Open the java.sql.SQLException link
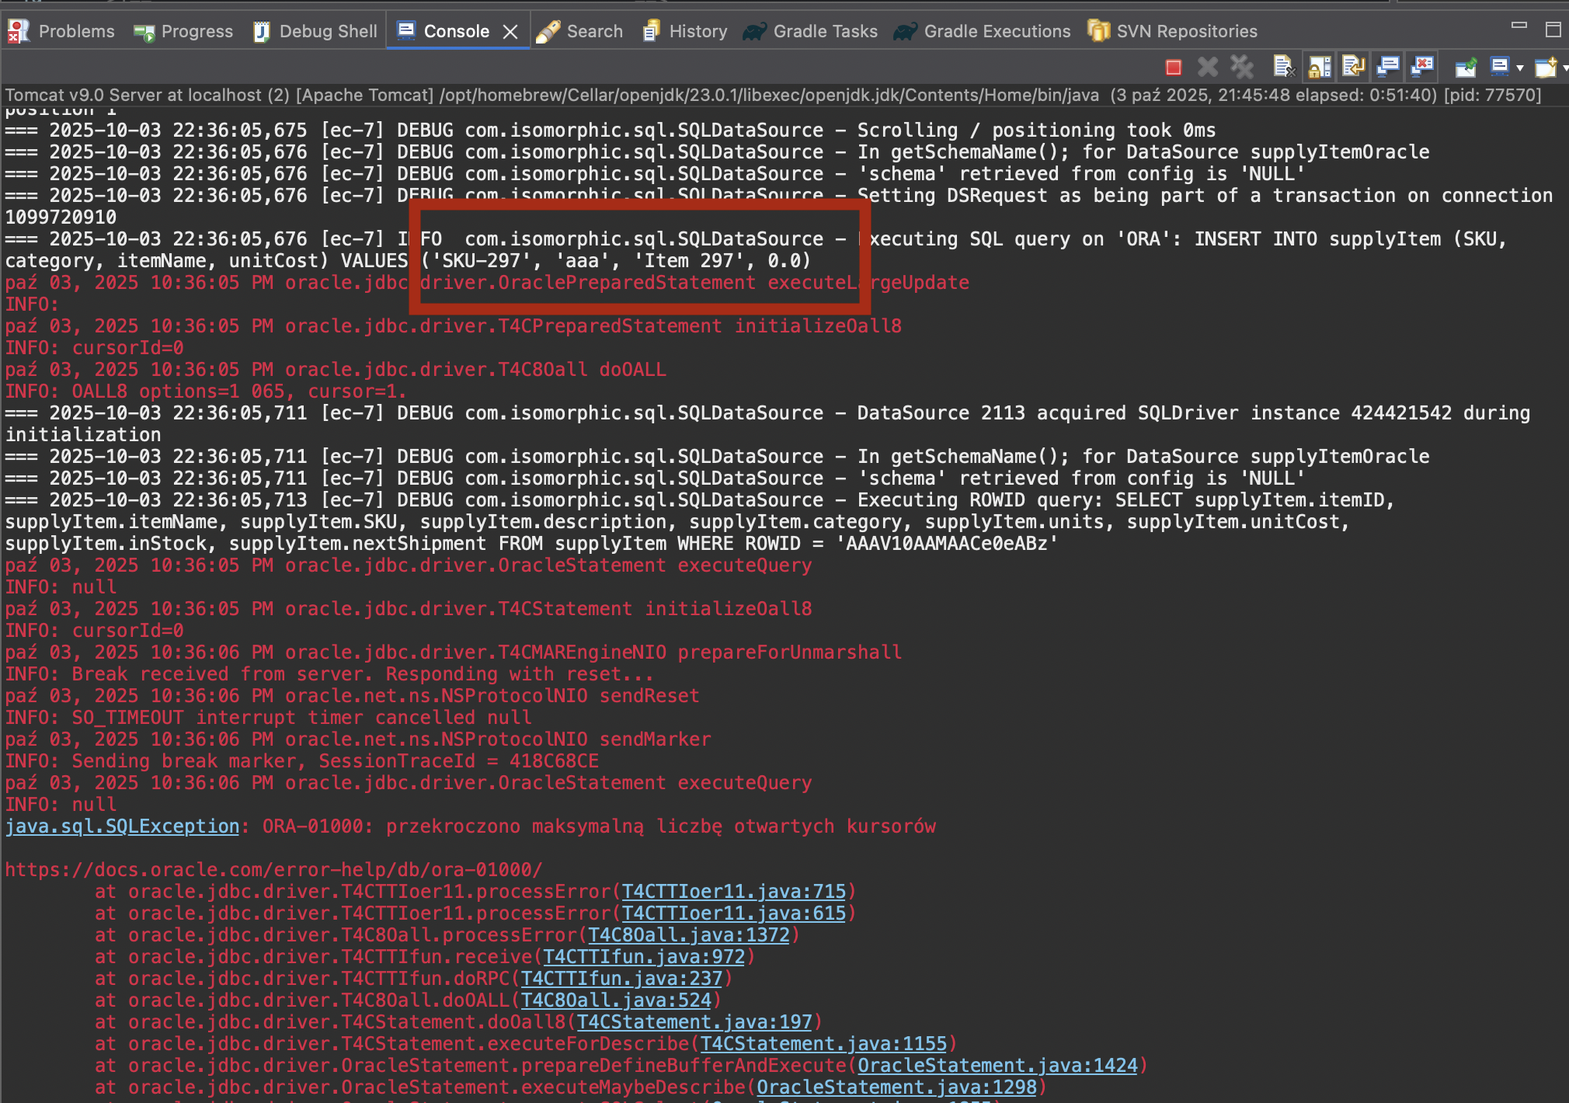Image resolution: width=1569 pixels, height=1103 pixels. (123, 826)
